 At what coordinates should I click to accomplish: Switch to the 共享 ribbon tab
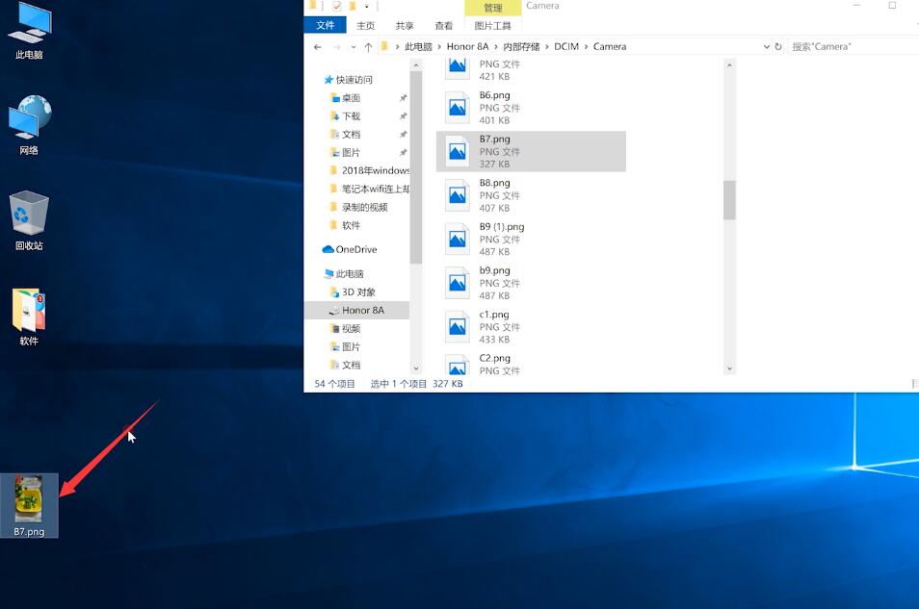point(405,26)
